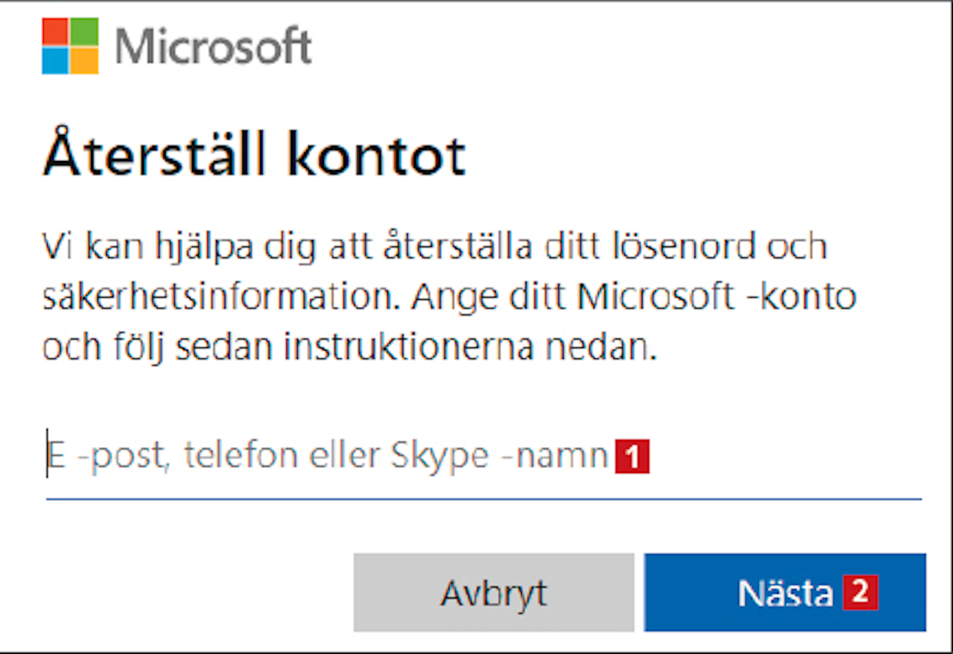Cancel with the Avbryt button

point(494,592)
